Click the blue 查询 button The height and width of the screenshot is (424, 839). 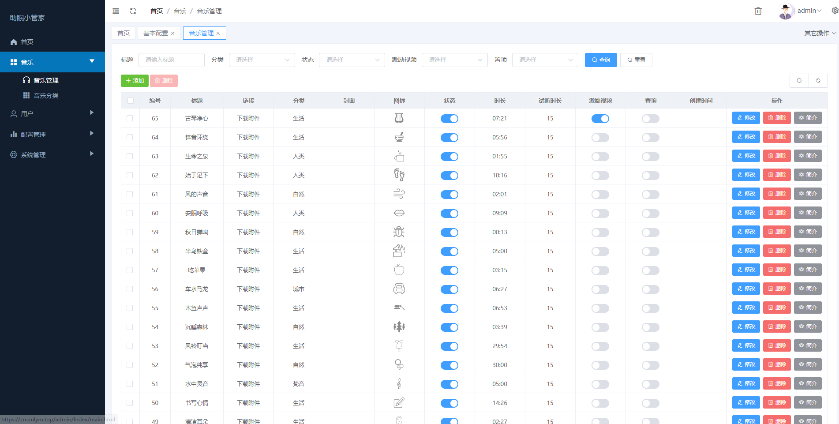pos(600,60)
